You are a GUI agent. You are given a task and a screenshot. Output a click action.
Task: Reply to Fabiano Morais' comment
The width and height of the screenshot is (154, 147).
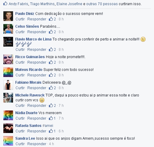[37, 88]
